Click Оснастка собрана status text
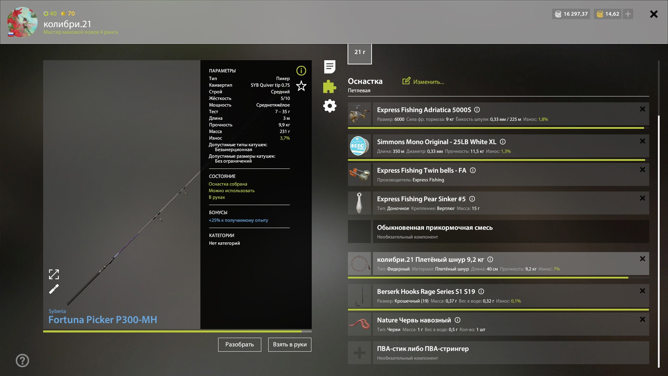Screen dimensions: 668x376 click(x=228, y=184)
